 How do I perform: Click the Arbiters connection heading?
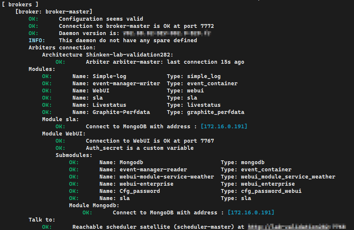click(62, 48)
